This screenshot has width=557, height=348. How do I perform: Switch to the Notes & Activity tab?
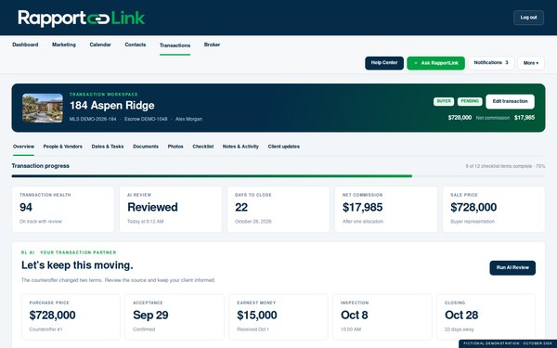coord(240,147)
